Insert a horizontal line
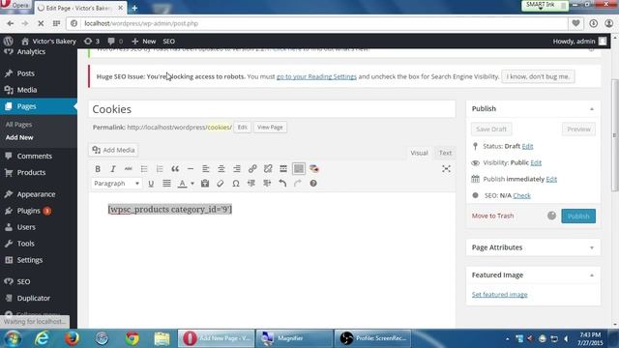The image size is (619, 348). [191, 169]
